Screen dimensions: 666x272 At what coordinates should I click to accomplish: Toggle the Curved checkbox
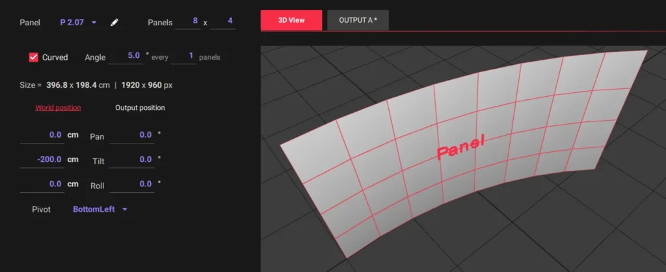point(34,57)
